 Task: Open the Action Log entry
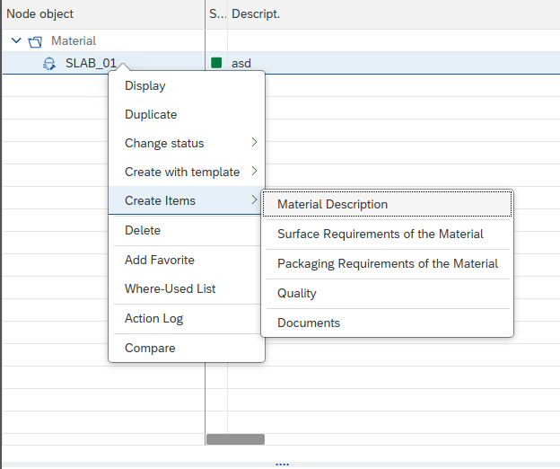point(153,318)
